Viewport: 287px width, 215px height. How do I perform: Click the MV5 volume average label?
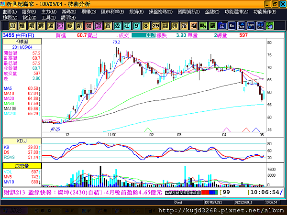point(8,177)
